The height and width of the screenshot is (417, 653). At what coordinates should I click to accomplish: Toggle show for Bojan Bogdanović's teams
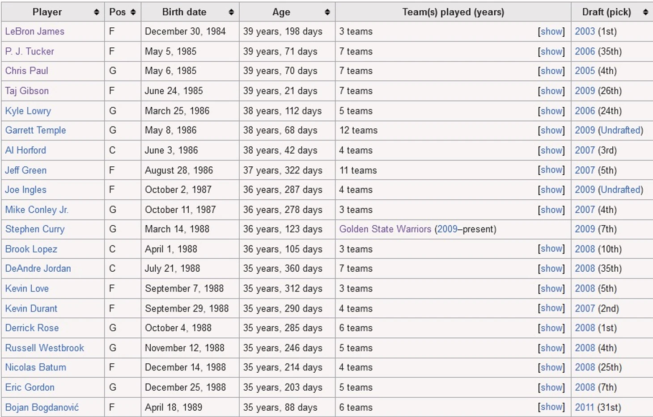(x=551, y=407)
